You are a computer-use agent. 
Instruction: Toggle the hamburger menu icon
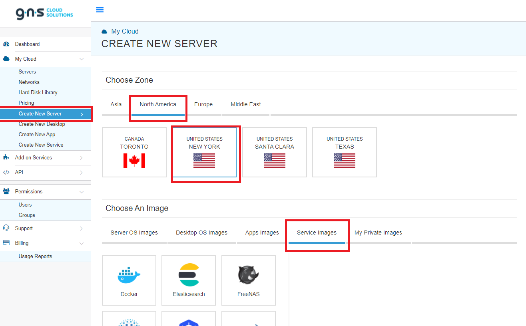click(x=100, y=10)
